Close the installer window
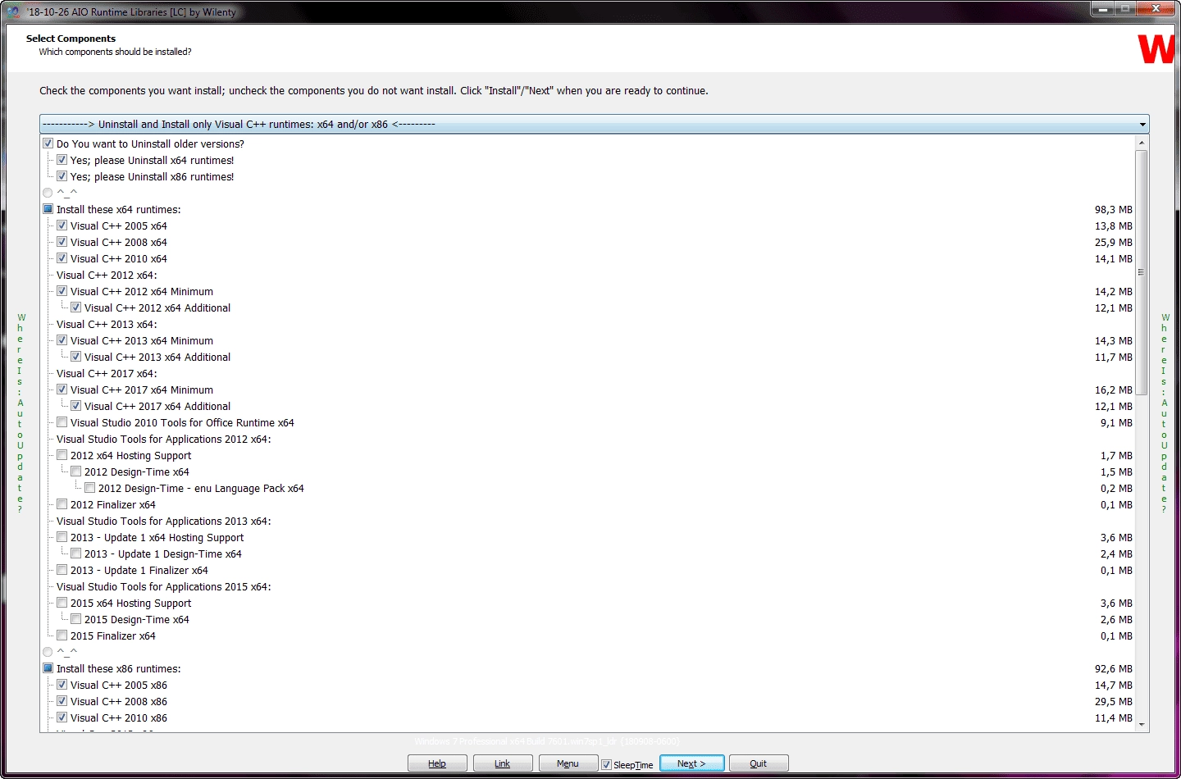Screen dimensions: 1181x779 tap(1156, 9)
